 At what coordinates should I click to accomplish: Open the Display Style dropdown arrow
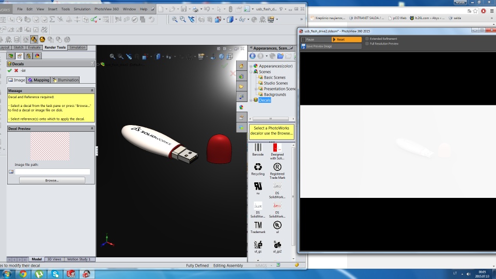click(x=236, y=19)
